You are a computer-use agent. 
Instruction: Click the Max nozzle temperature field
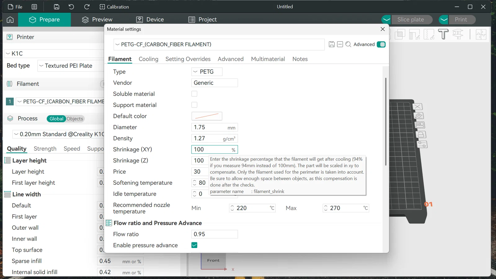point(346,208)
